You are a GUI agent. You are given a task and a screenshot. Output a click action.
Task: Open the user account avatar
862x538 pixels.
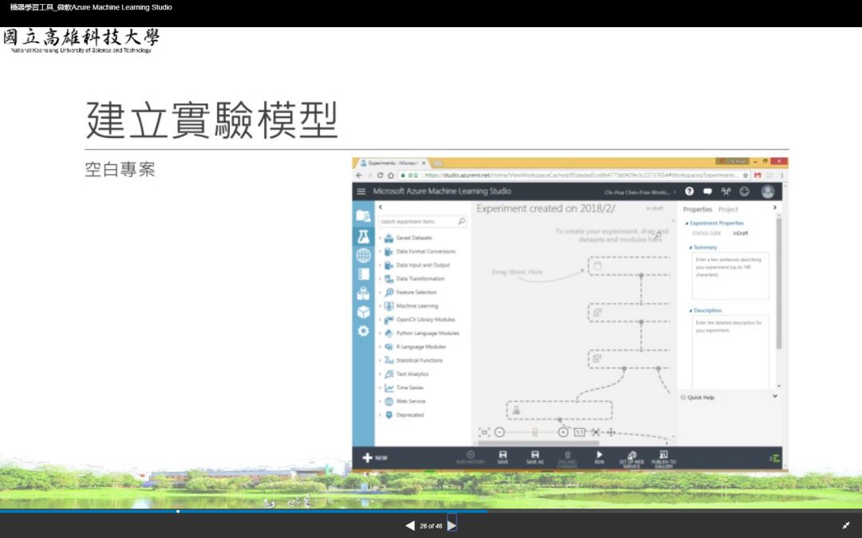(768, 191)
